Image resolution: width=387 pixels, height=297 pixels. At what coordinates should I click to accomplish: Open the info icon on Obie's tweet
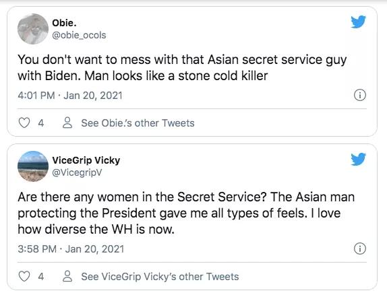360,95
